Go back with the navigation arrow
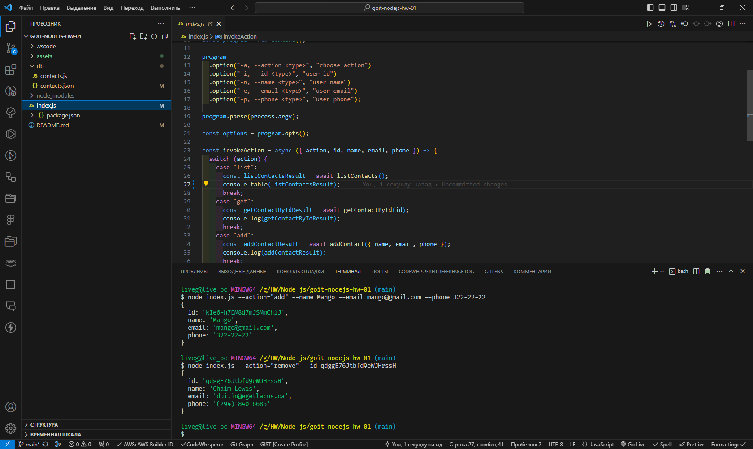The image size is (753, 449). click(x=233, y=8)
